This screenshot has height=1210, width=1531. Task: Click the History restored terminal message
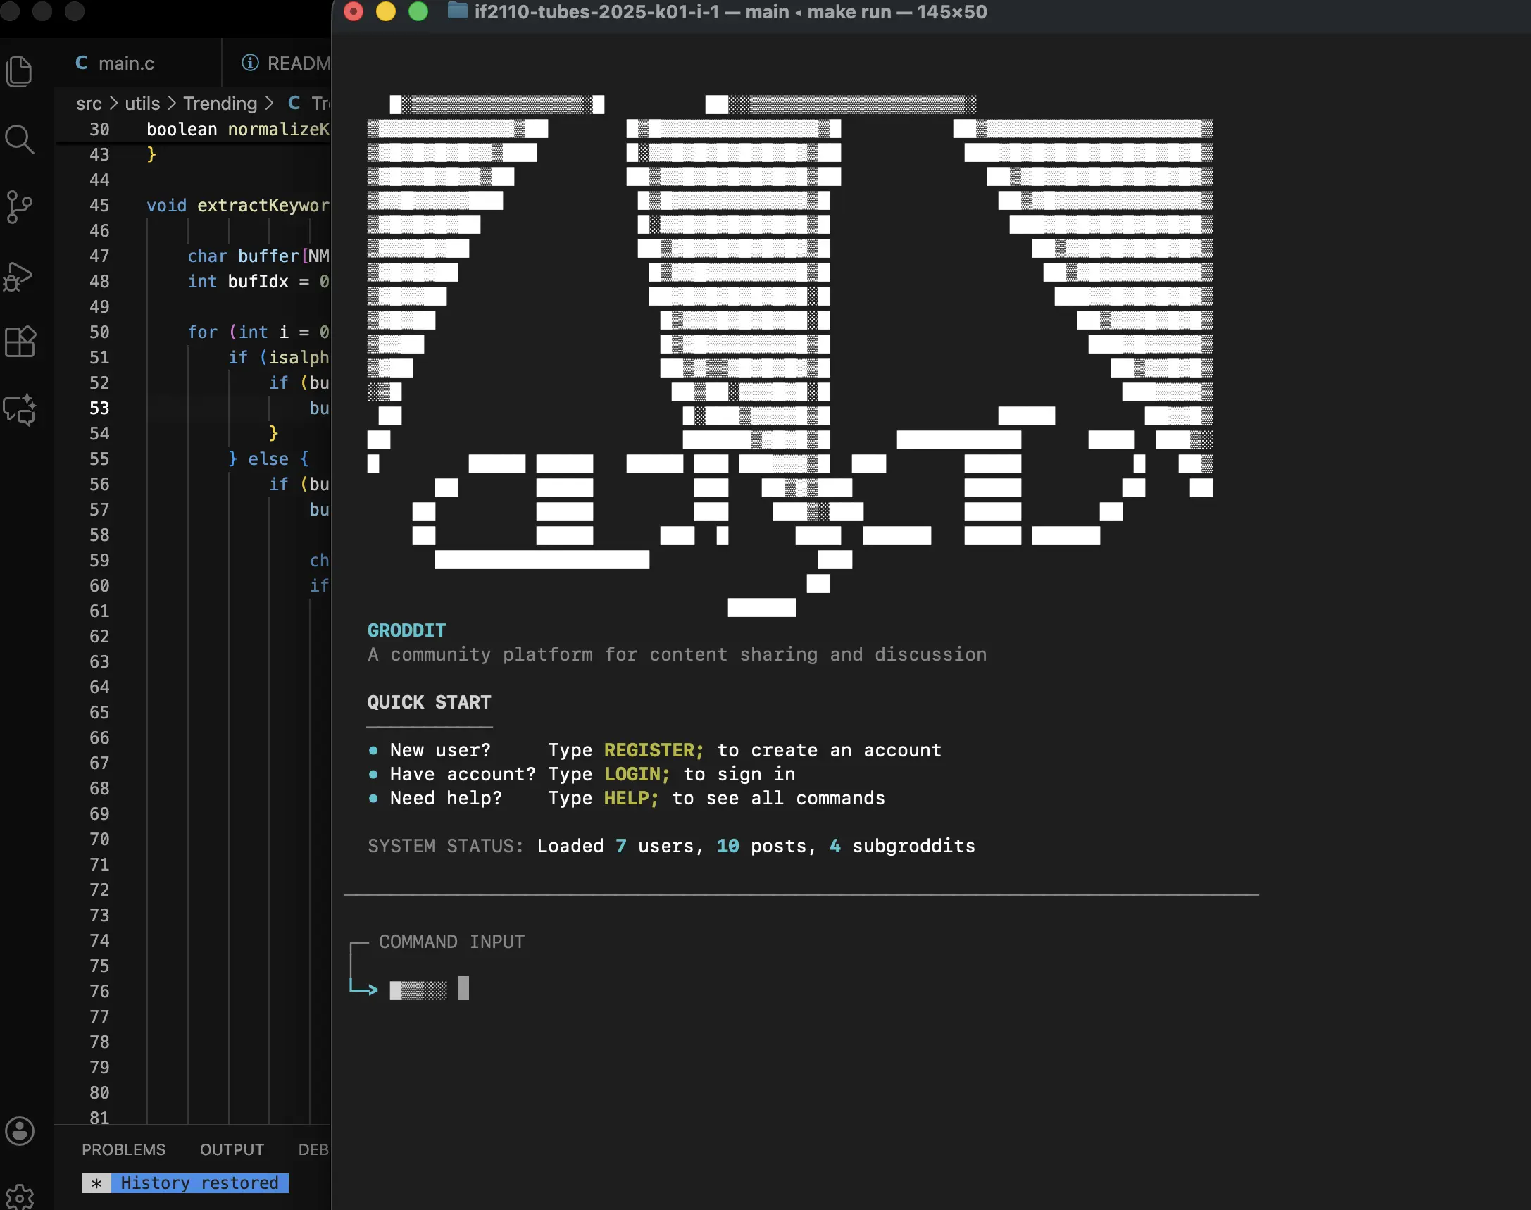point(199,1183)
